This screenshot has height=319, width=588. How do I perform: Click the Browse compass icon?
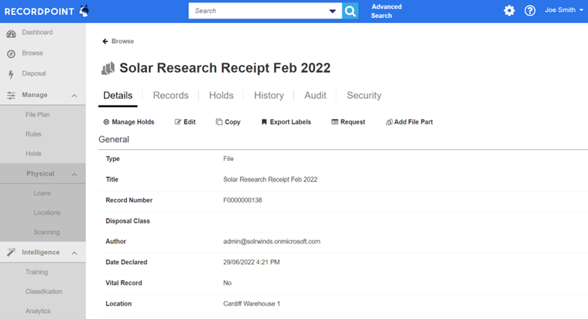11,54
